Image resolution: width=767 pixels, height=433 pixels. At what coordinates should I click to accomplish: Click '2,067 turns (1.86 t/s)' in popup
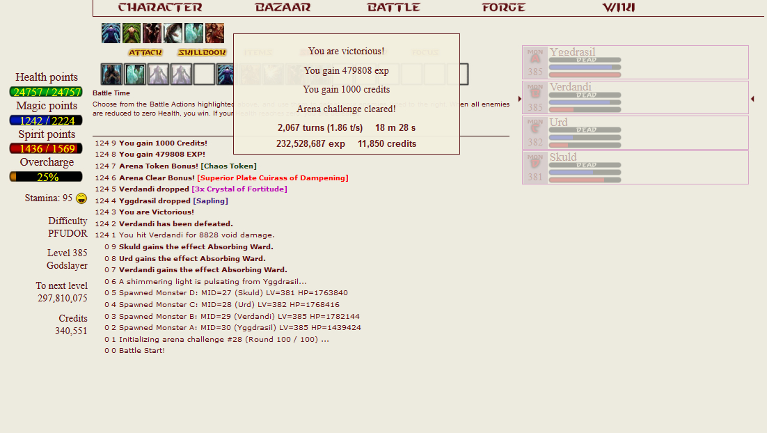tap(320, 127)
